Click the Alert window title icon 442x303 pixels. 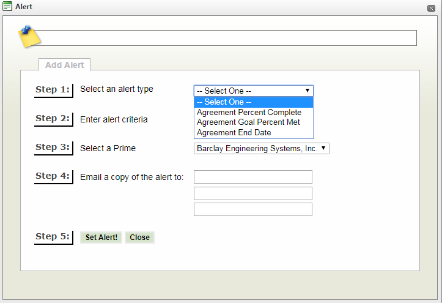[x=7, y=7]
